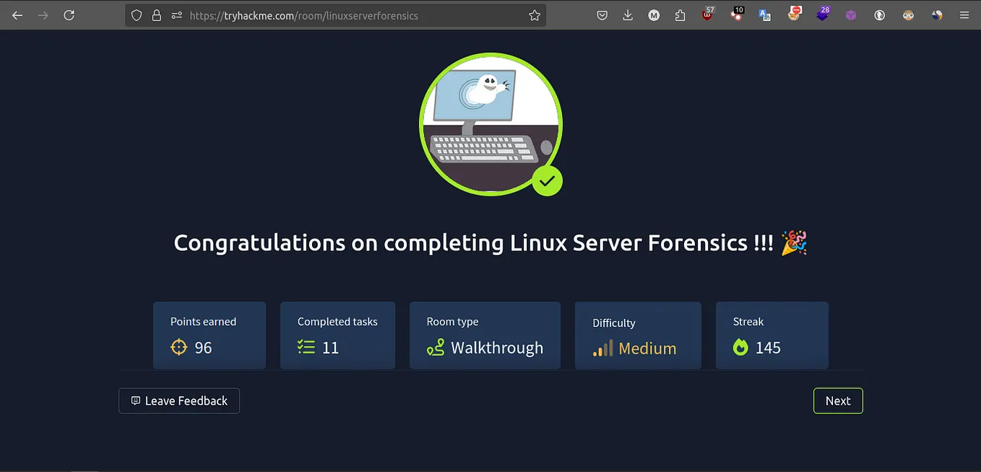Click the checklist icon on Completed tasks card
The image size is (981, 472).
[x=306, y=347]
